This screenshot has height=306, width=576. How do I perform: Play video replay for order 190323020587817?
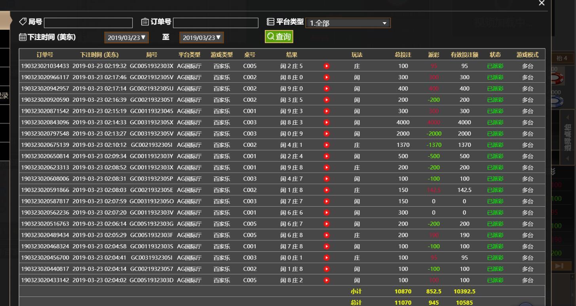(x=326, y=201)
